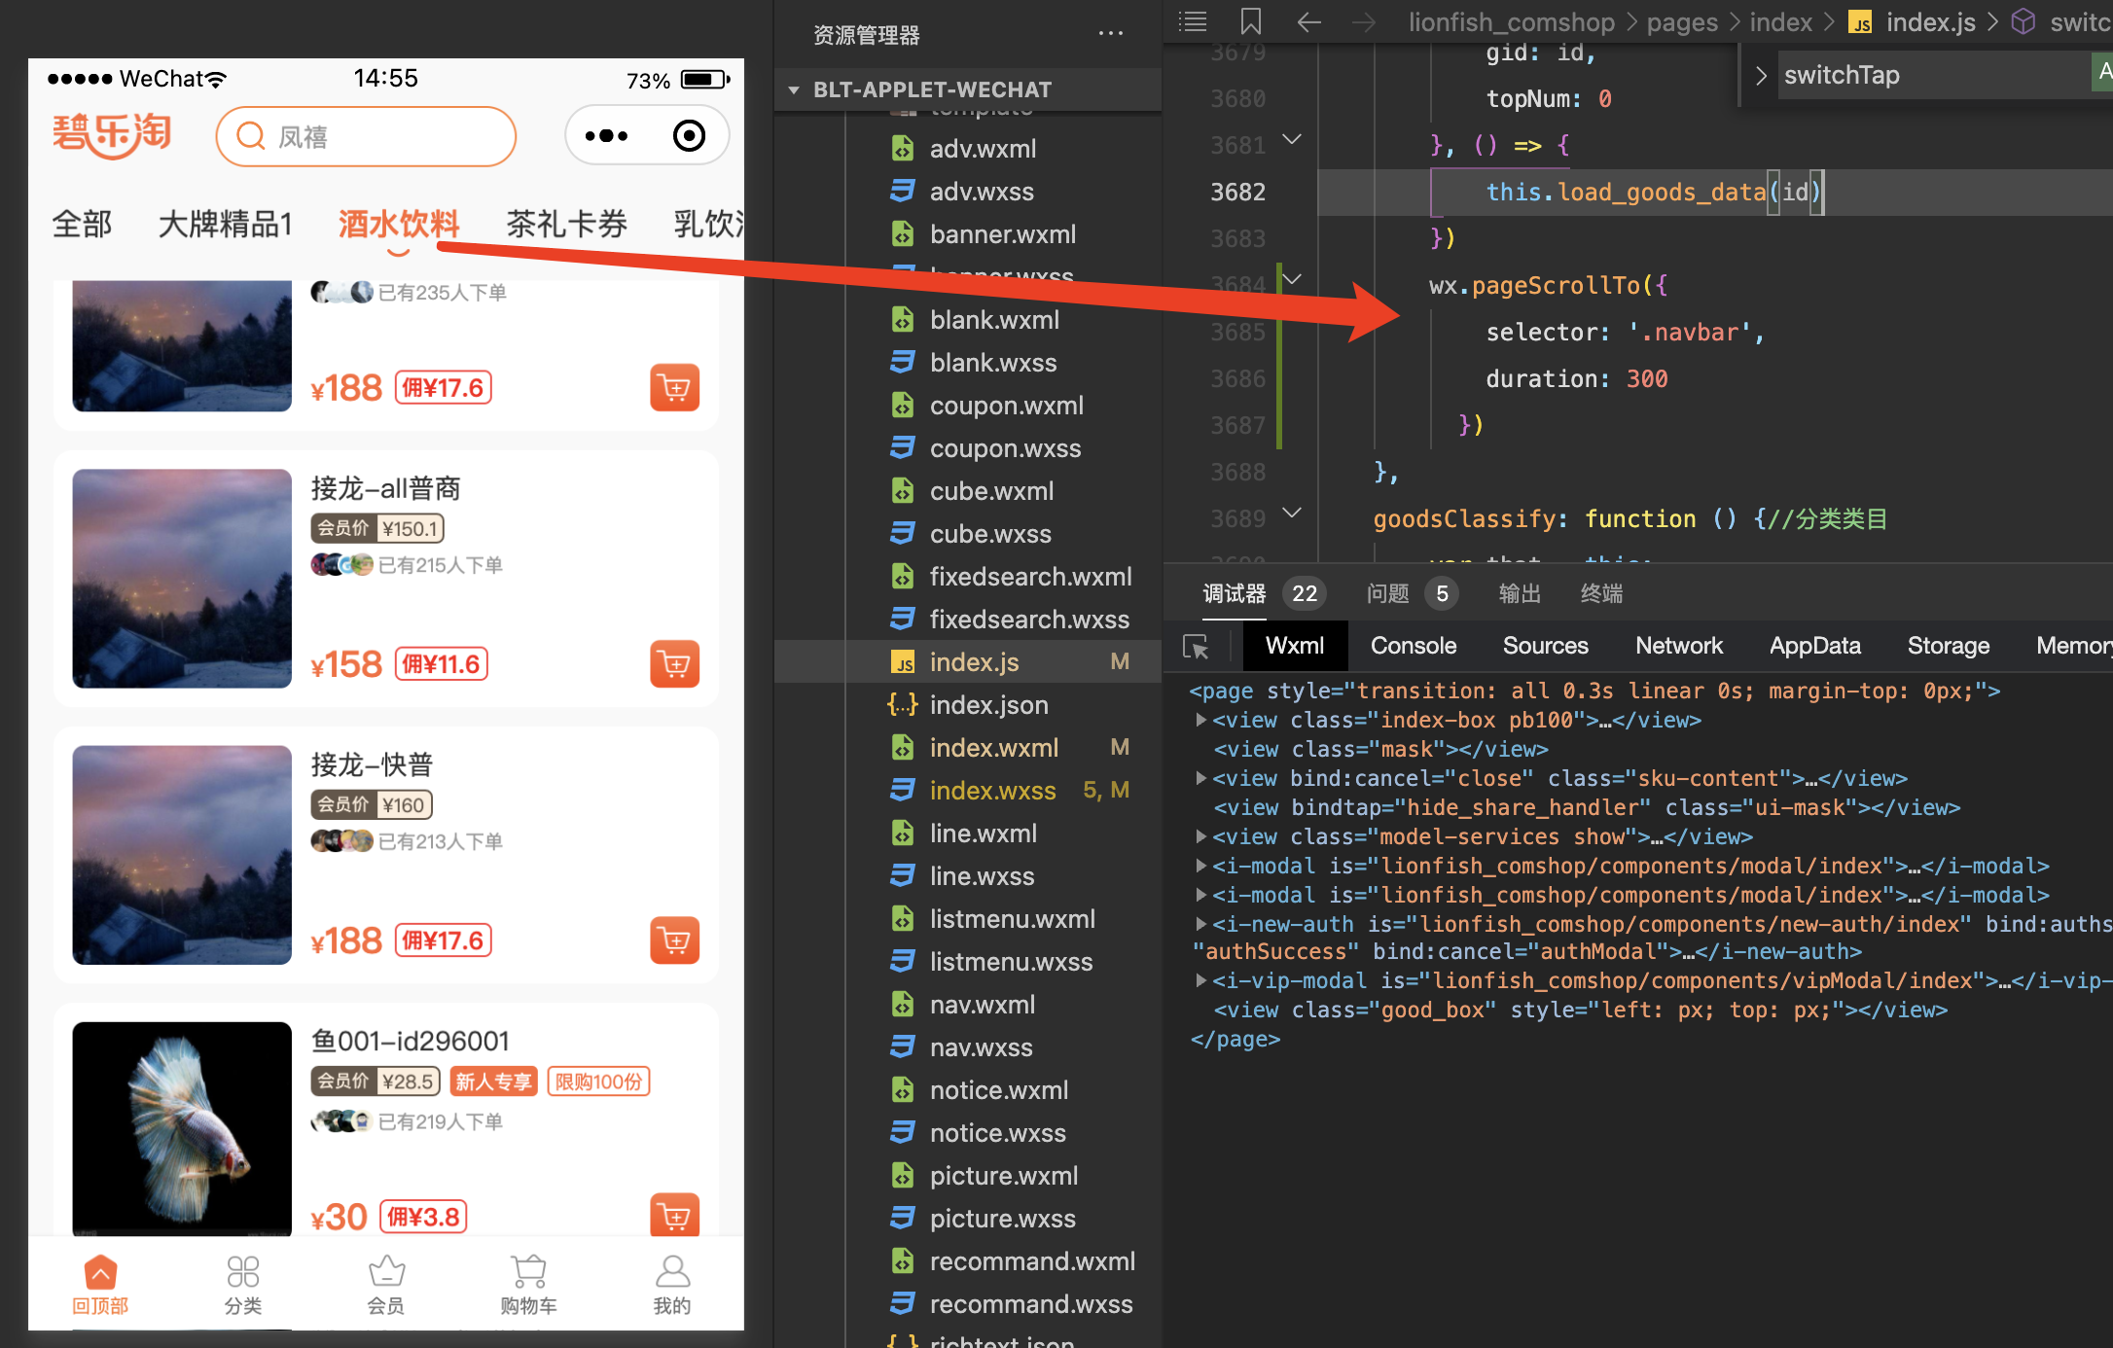
Task: Collapse the BLT-APPLET-WECHAT folder tree
Action: [794, 89]
